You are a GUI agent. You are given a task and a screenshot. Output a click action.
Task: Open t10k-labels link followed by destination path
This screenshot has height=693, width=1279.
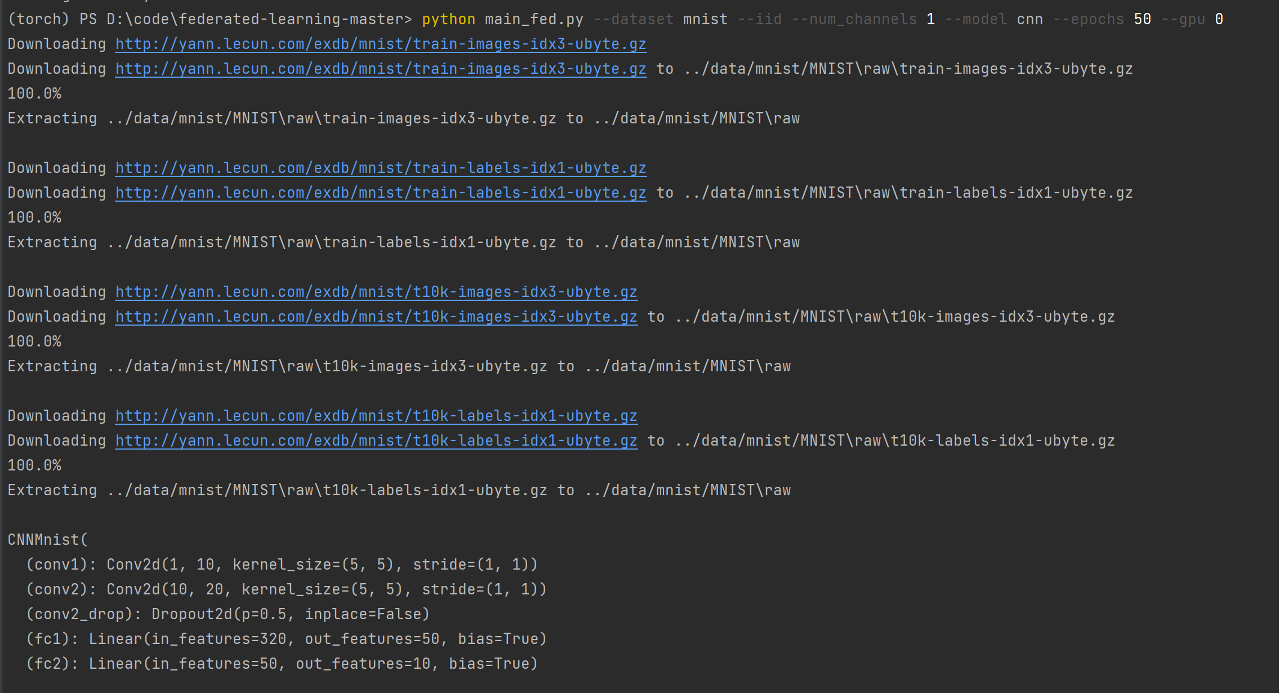(x=376, y=441)
